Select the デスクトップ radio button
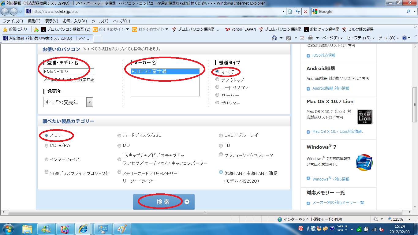The width and height of the screenshot is (418, 235). pyautogui.click(x=217, y=80)
